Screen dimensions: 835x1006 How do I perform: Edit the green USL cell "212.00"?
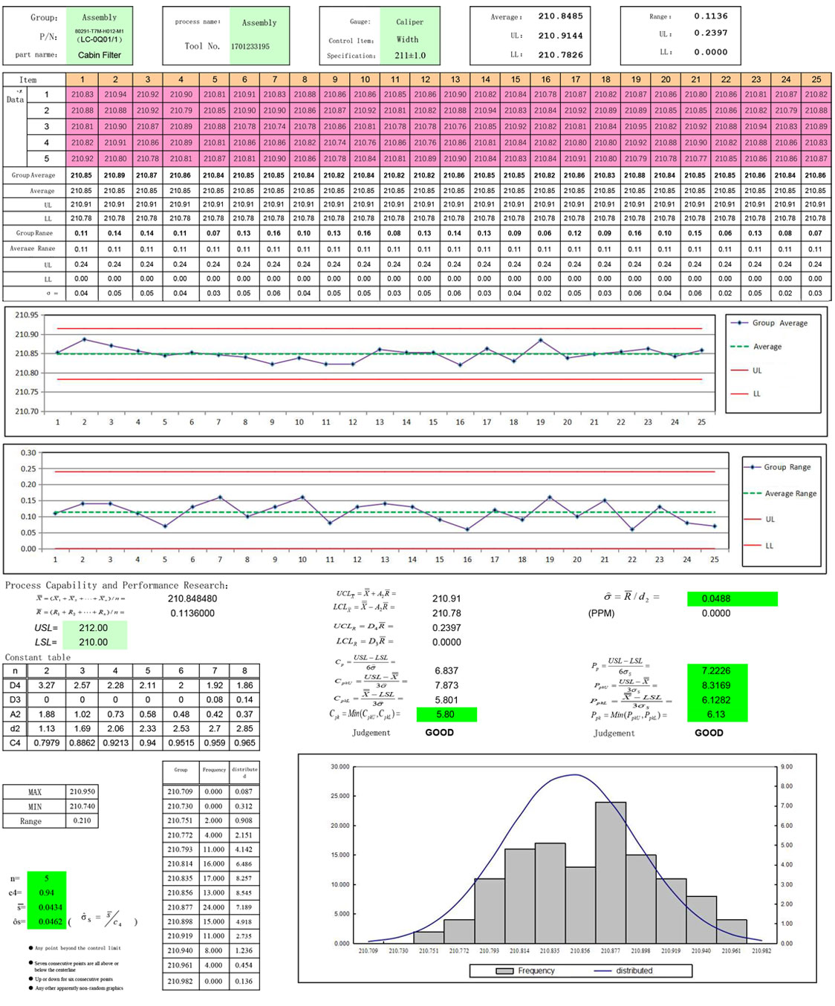(94, 628)
